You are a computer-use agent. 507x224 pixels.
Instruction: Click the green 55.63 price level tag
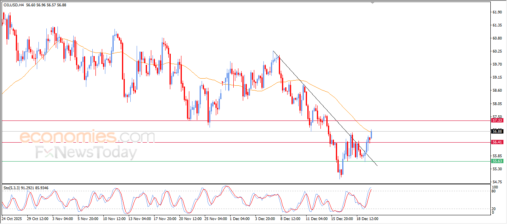click(497, 161)
